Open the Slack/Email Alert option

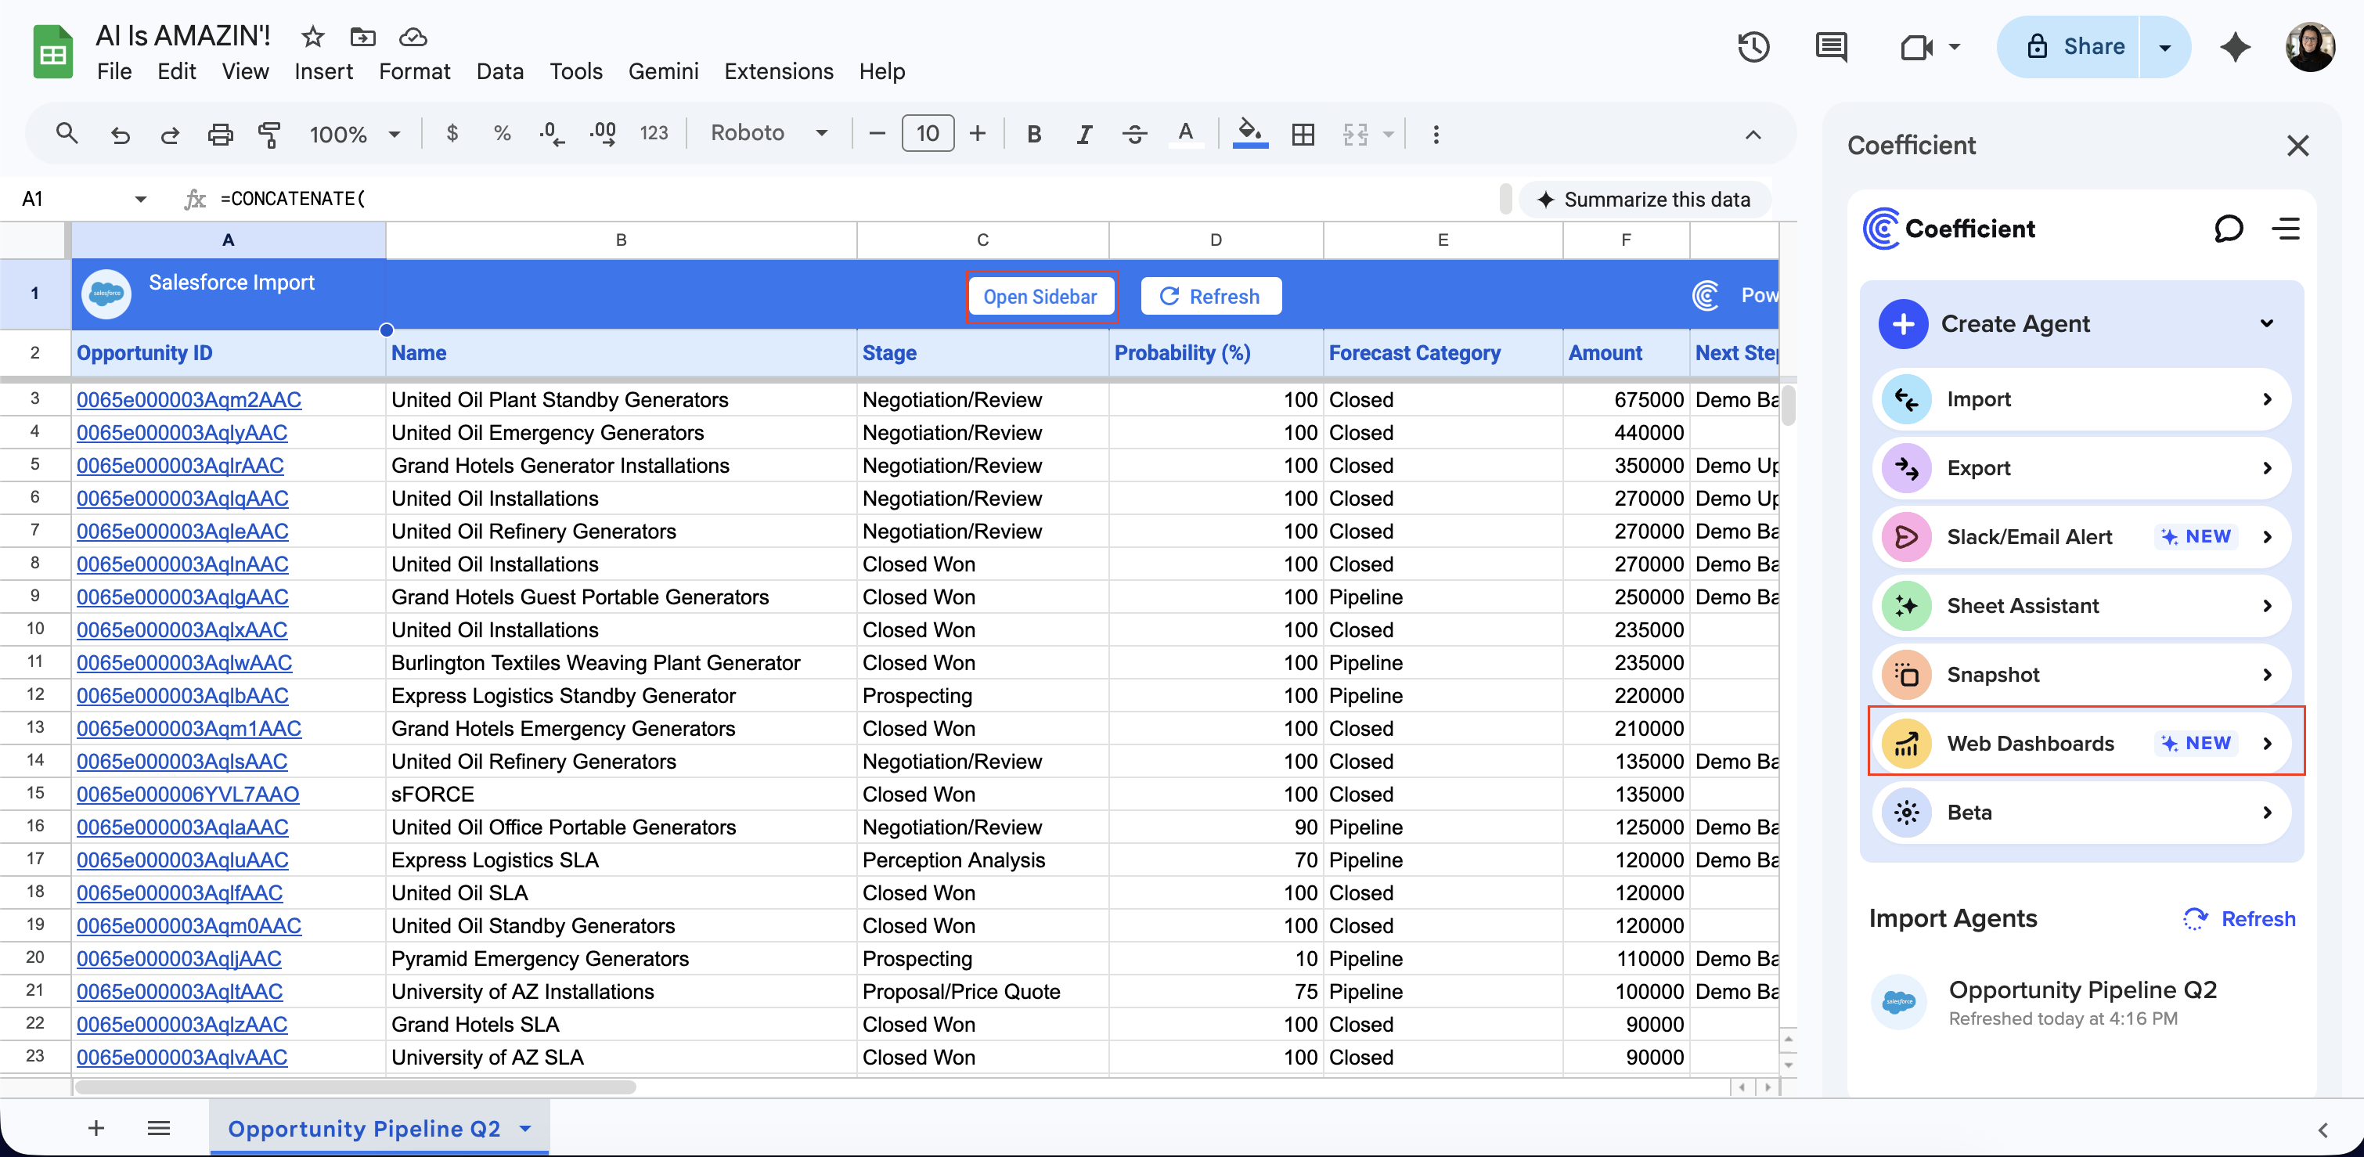point(2081,537)
